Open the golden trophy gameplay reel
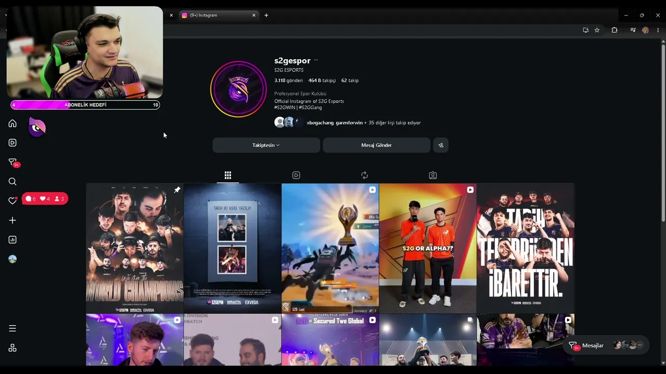 point(330,248)
